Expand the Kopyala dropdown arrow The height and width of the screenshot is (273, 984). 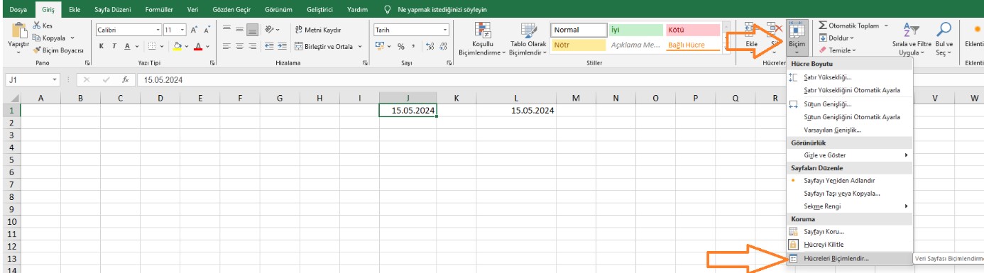tap(72, 38)
